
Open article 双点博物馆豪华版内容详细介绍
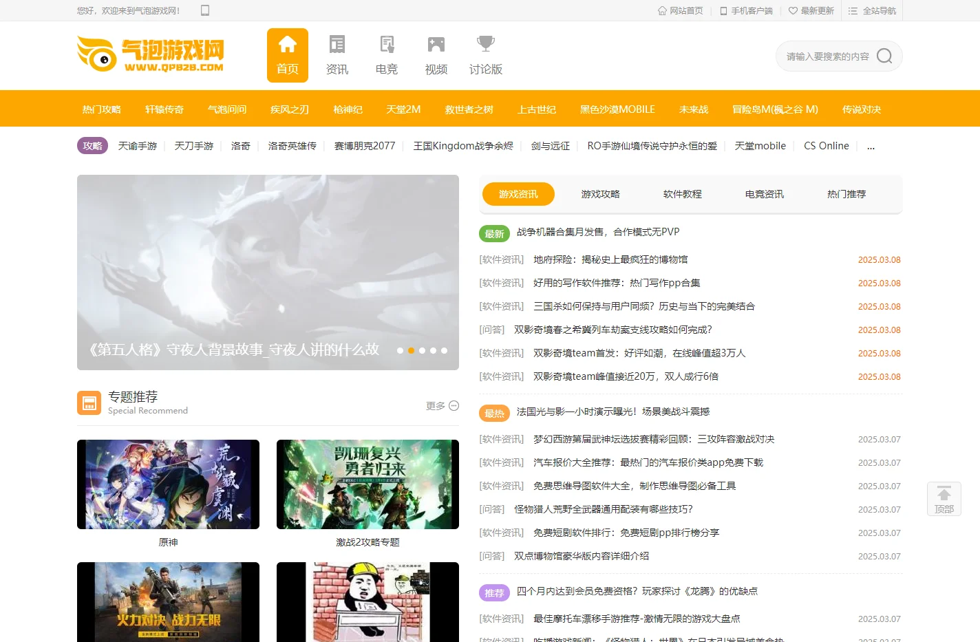pyautogui.click(x=582, y=556)
